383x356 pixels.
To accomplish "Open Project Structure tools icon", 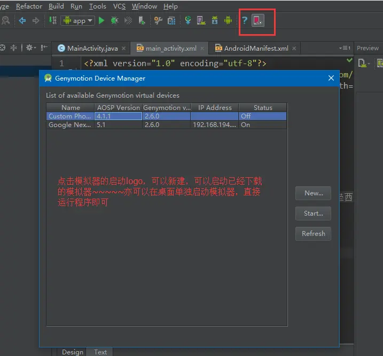I will pos(158,20).
